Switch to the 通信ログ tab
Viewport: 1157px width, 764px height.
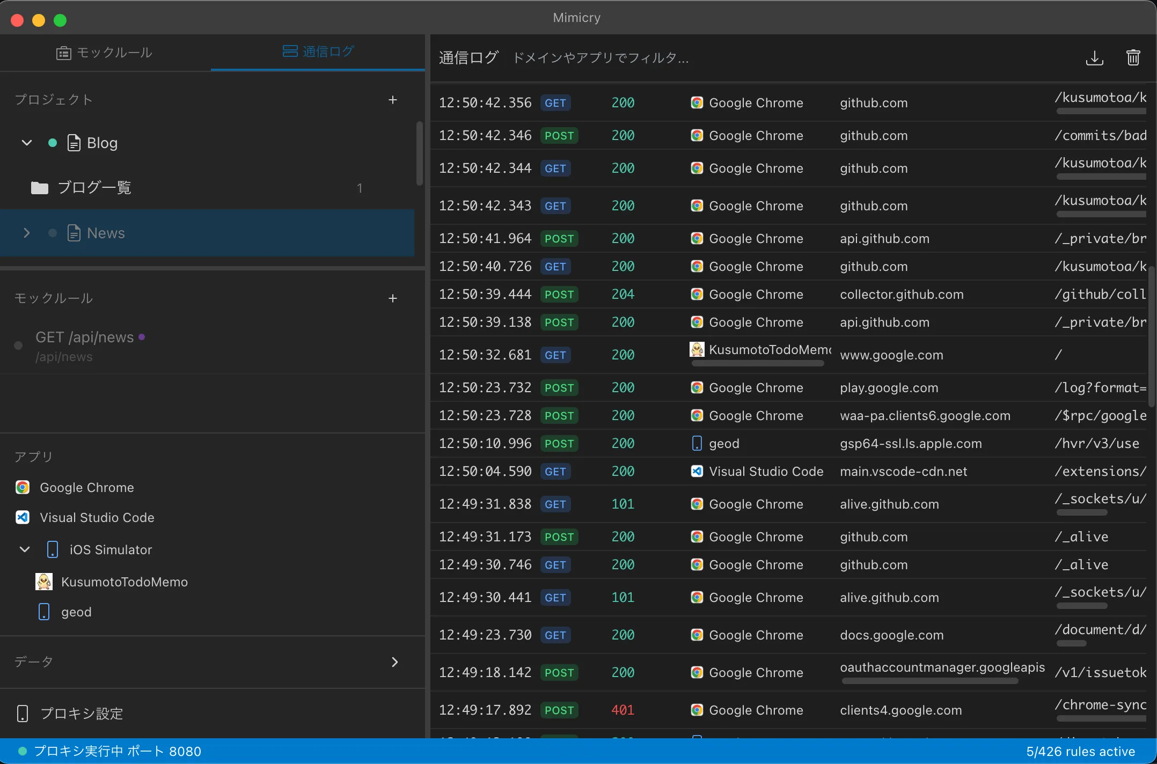coord(318,52)
